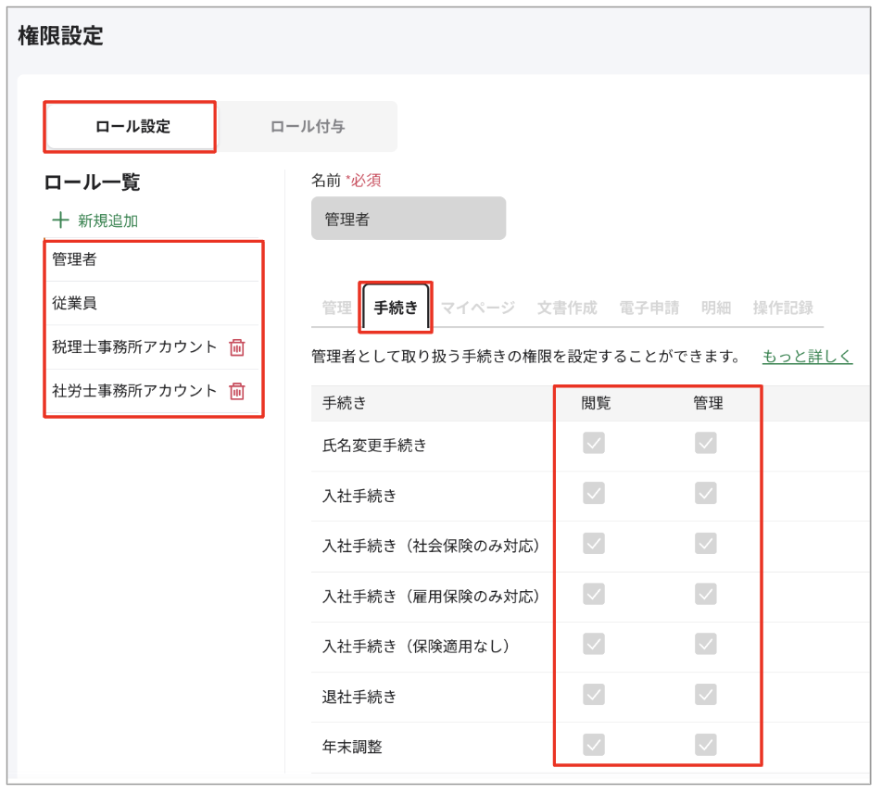Delete the 税理士事務所アカウント role via trash icon
Screen dimensions: 882x793
click(x=237, y=347)
